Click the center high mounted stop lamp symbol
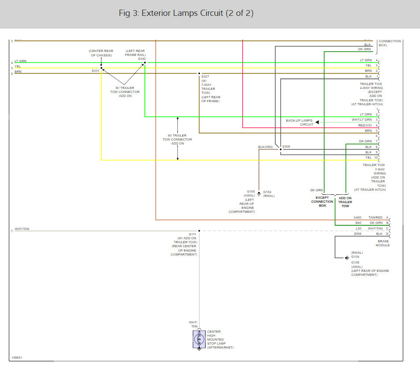 [199, 339]
